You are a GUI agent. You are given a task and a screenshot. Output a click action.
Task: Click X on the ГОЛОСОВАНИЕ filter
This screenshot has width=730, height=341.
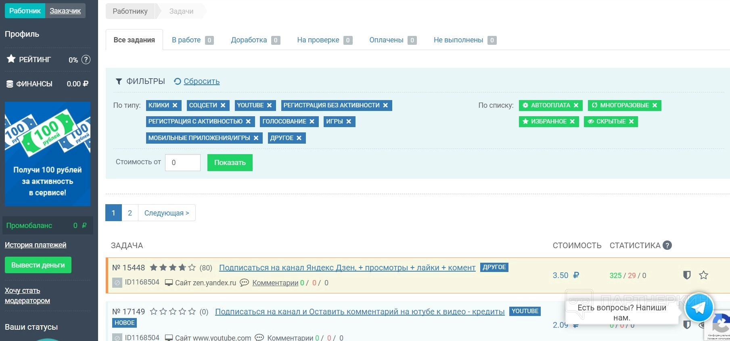click(312, 121)
